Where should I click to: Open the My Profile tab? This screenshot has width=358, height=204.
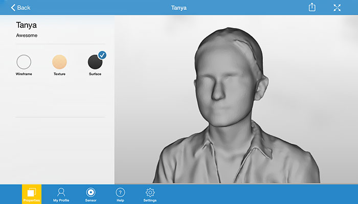[61, 195]
